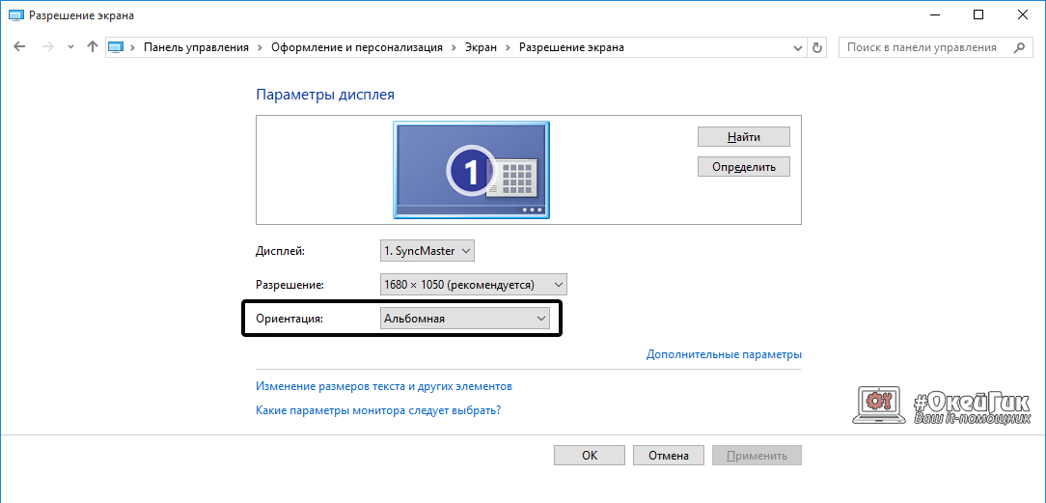Click the Определить button
1046x503 pixels.
click(x=744, y=167)
